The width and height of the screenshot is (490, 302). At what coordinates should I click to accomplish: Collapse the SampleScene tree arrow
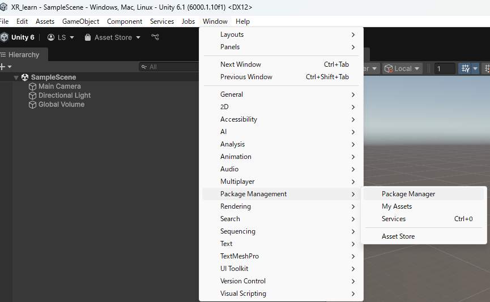point(16,77)
